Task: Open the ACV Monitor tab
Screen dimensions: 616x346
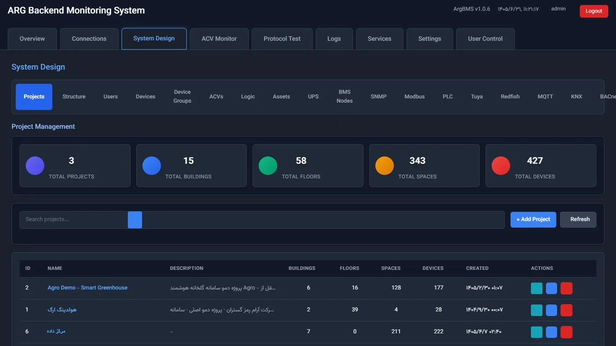Action: pos(219,39)
